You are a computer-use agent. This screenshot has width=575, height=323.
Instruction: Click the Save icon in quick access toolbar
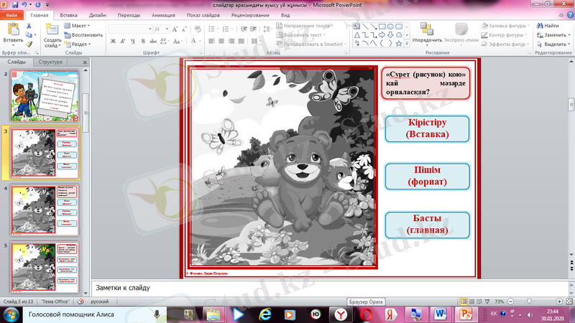pos(16,4)
